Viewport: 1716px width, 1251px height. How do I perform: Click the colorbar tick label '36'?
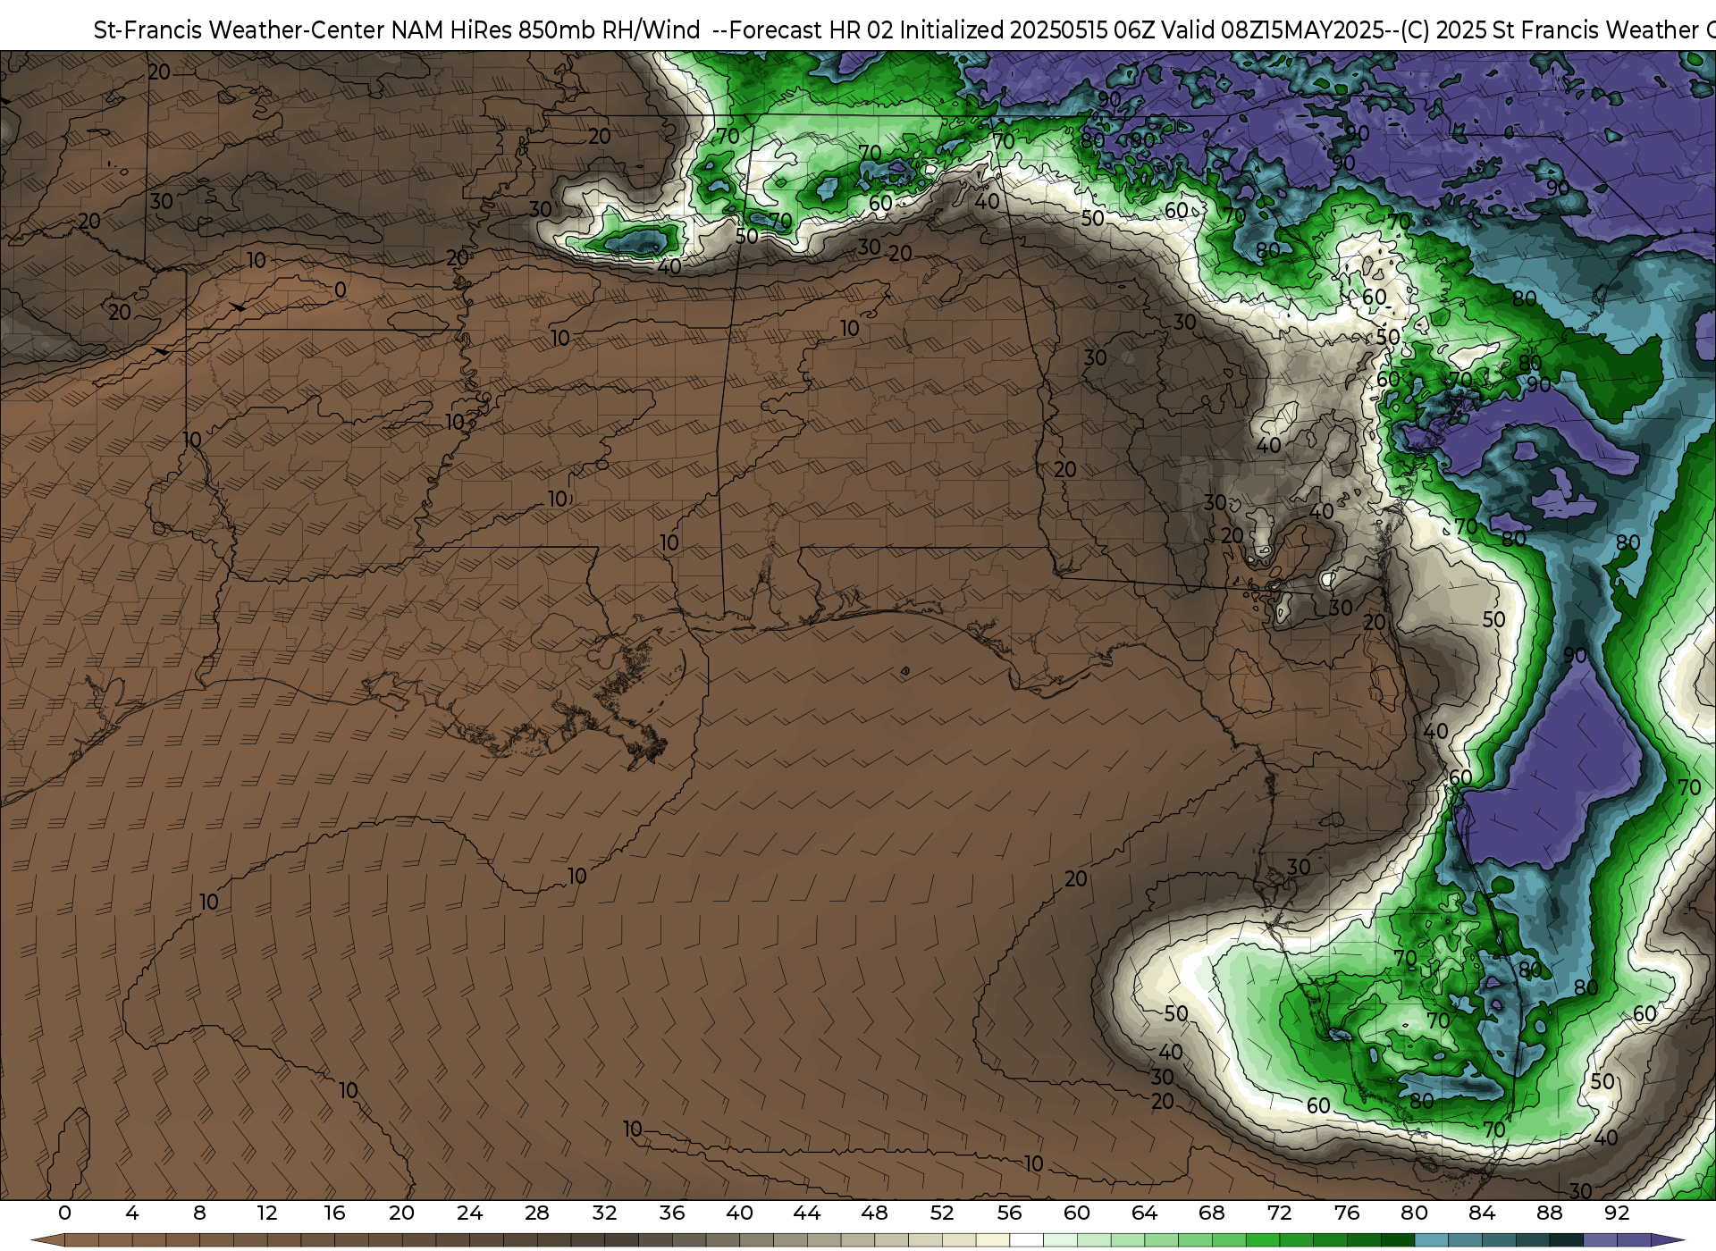click(x=672, y=1213)
